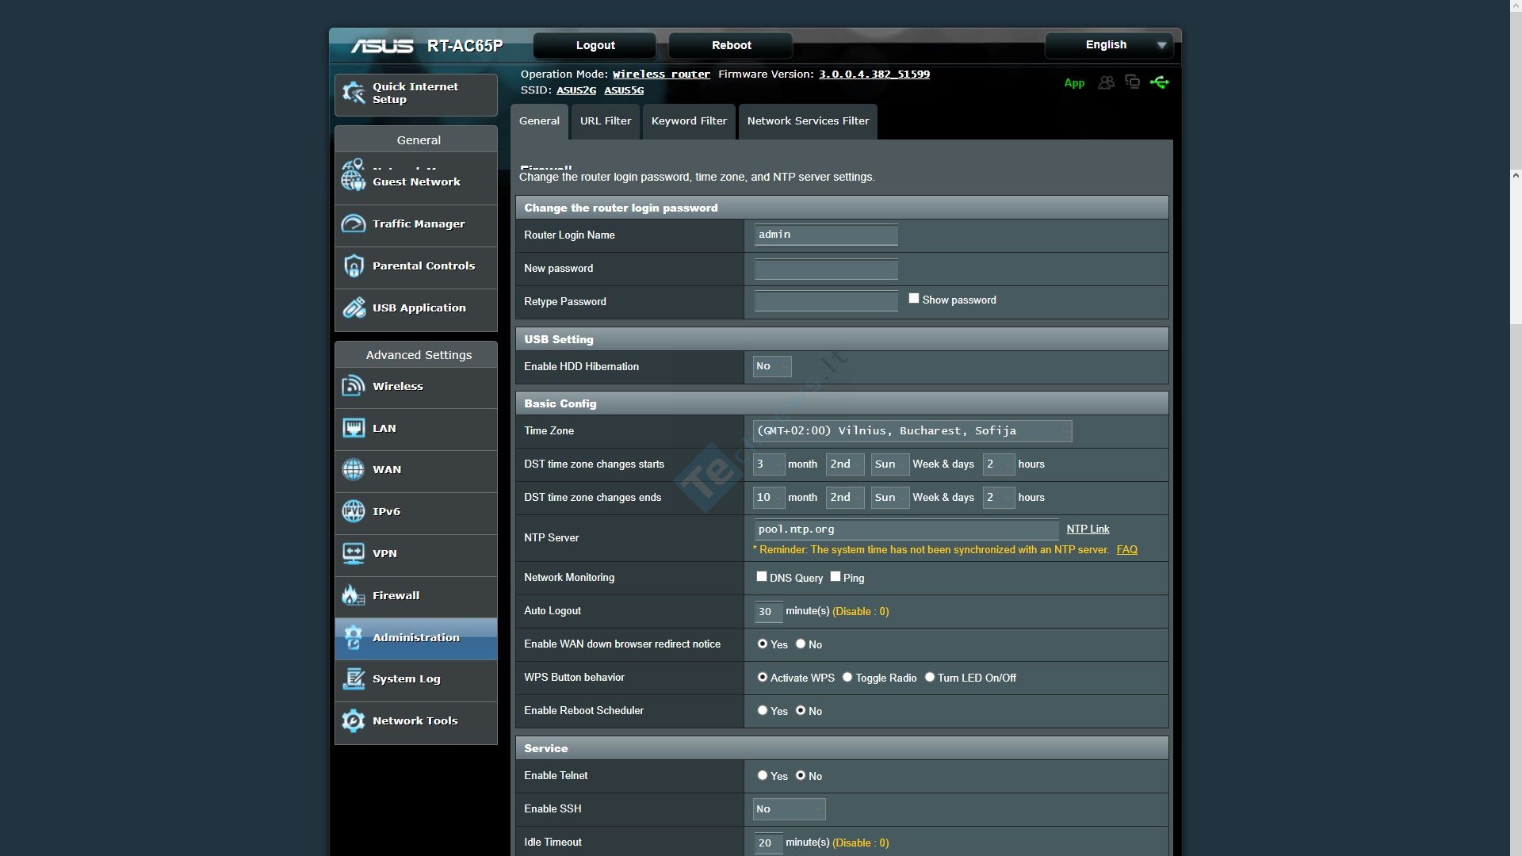
Task: Open the LAN ethernet icon
Action: 354,428
